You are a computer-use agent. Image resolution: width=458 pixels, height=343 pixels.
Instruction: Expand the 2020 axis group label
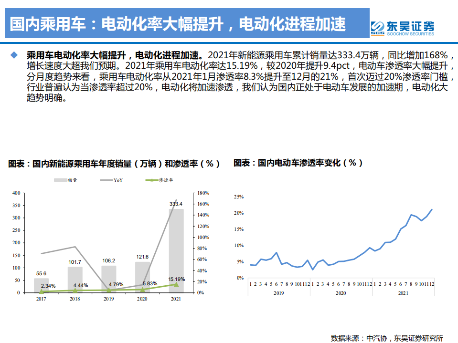click(341, 293)
